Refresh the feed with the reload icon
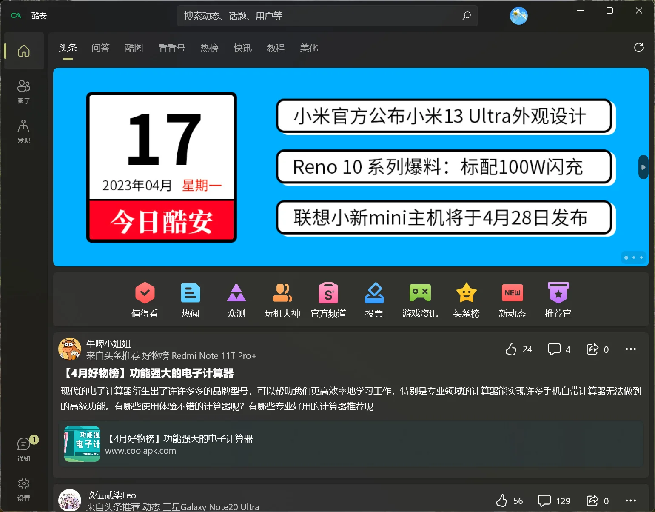The width and height of the screenshot is (655, 512). click(639, 48)
